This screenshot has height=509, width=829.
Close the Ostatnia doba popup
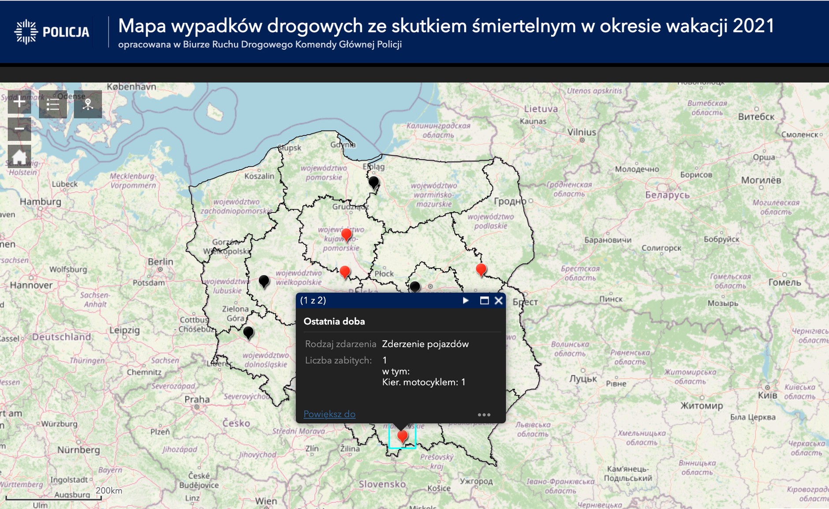coord(499,300)
